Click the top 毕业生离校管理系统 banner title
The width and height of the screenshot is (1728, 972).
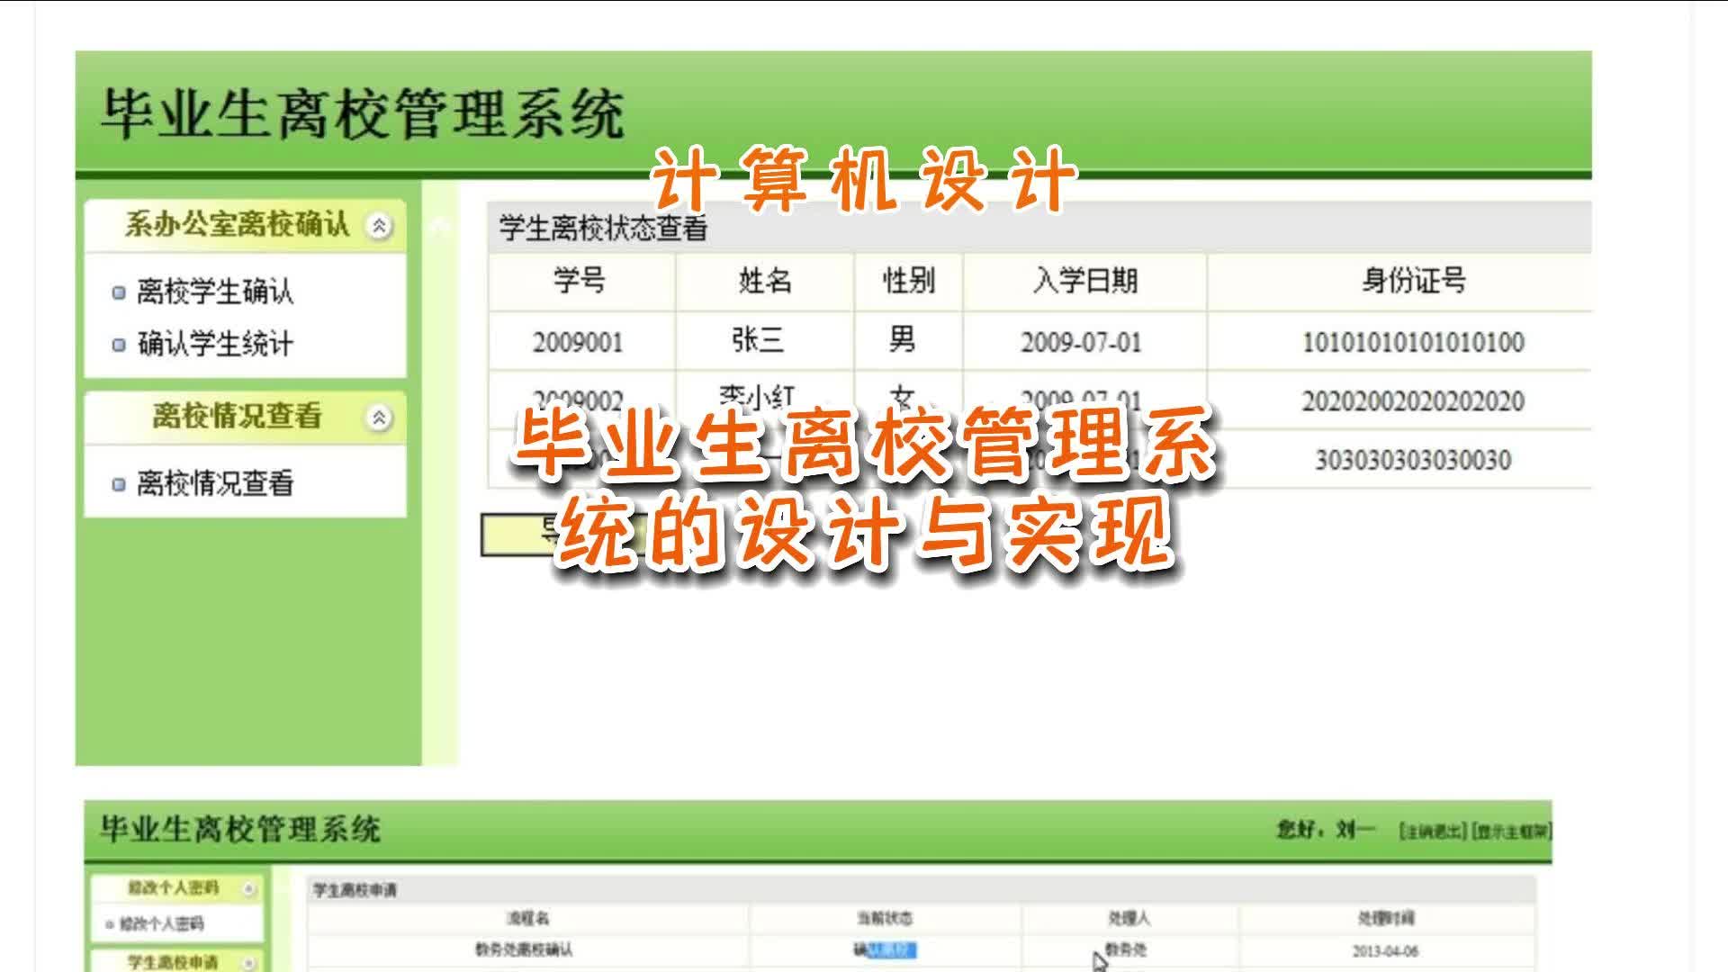362,114
